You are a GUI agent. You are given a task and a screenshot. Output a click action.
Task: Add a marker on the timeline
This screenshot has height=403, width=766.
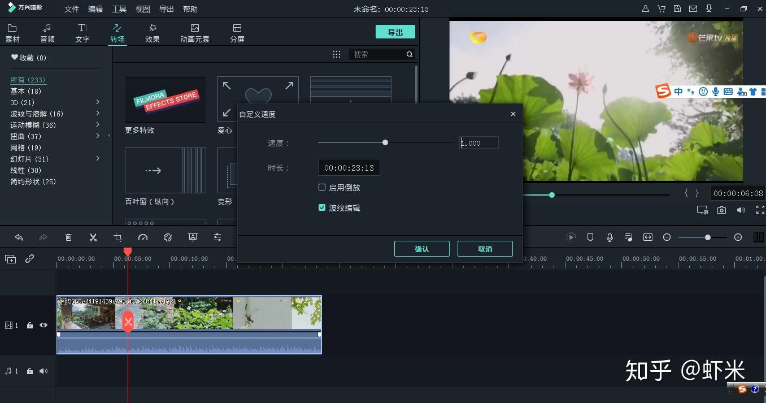click(x=590, y=237)
